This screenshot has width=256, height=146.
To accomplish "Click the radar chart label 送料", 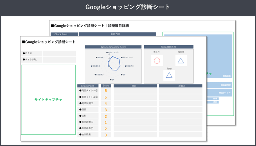I will [x=112, y=80].
